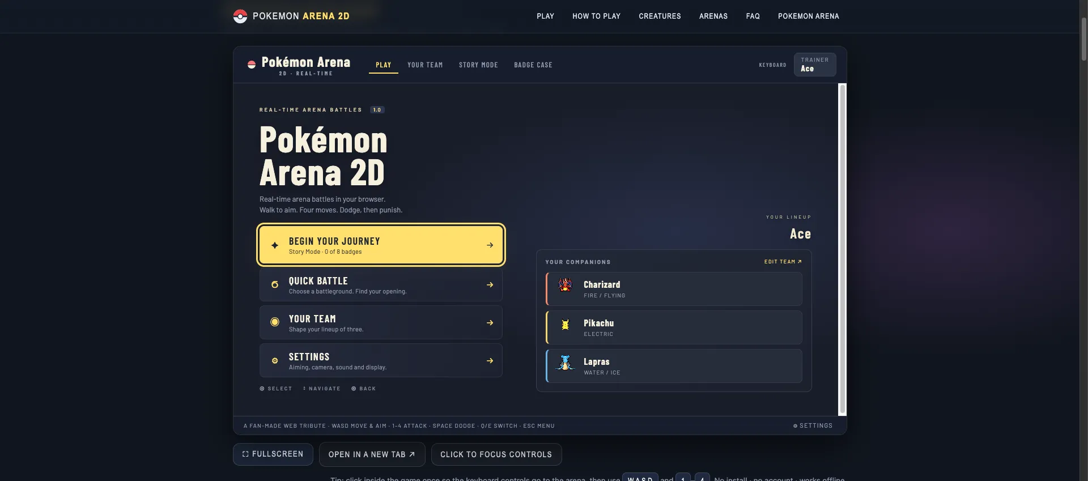Click the Keyboard input indicator
Viewport: 1088px width, 481px height.
pos(773,65)
